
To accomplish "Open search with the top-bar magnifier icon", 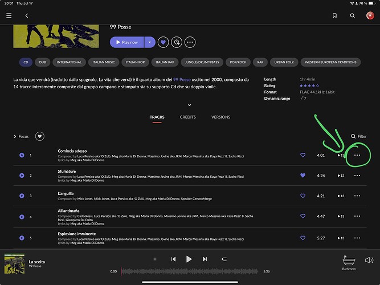I will pos(353,15).
